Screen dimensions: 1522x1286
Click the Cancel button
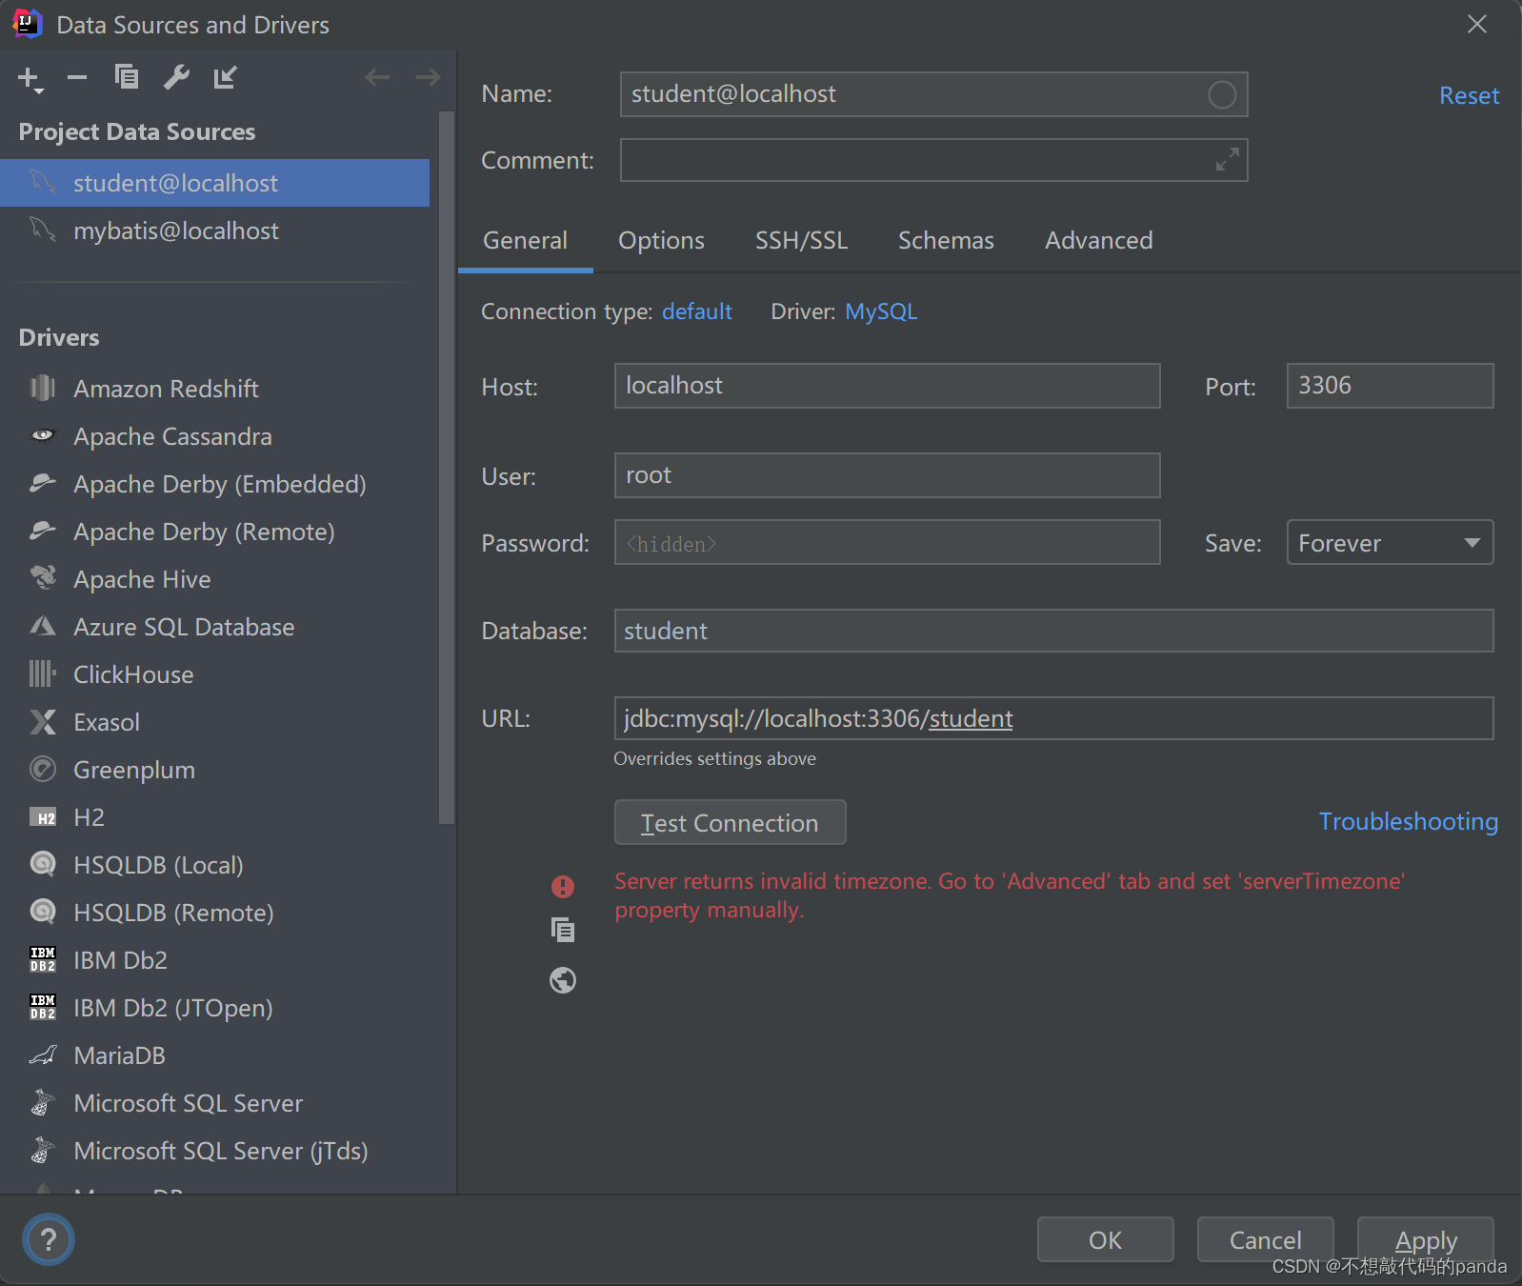click(1265, 1239)
